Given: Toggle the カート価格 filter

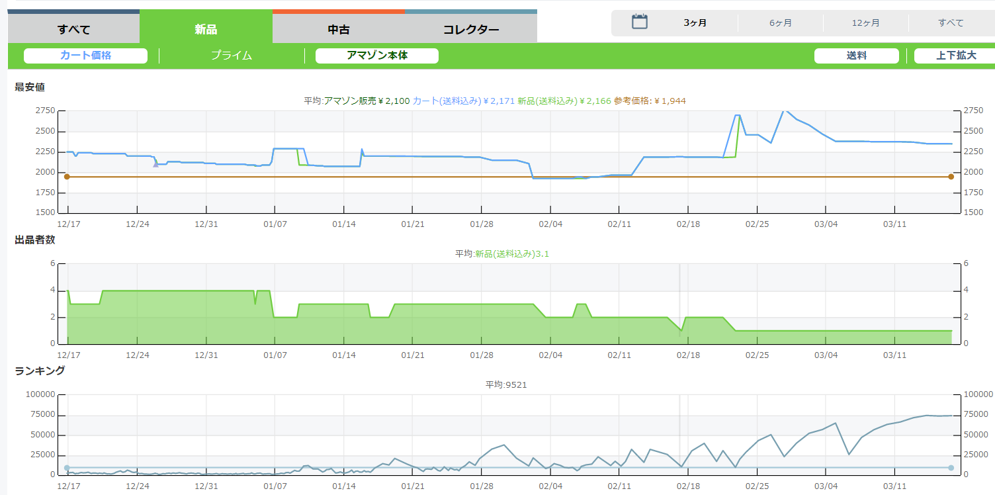Looking at the screenshot, I should coord(85,56).
